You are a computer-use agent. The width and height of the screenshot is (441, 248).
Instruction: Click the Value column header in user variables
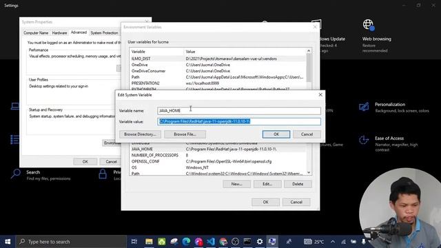[x=245, y=52]
